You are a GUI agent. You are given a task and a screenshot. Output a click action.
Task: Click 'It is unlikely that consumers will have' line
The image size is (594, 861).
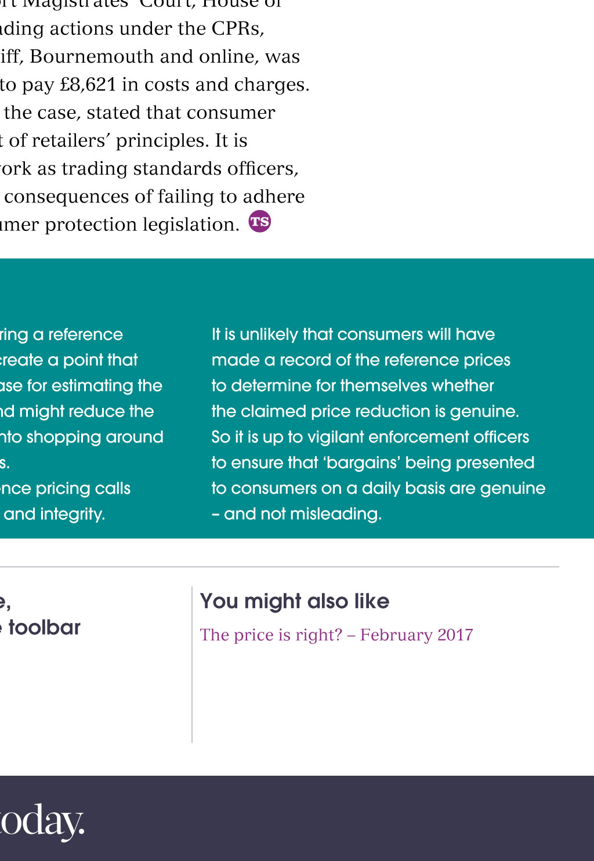click(x=353, y=334)
